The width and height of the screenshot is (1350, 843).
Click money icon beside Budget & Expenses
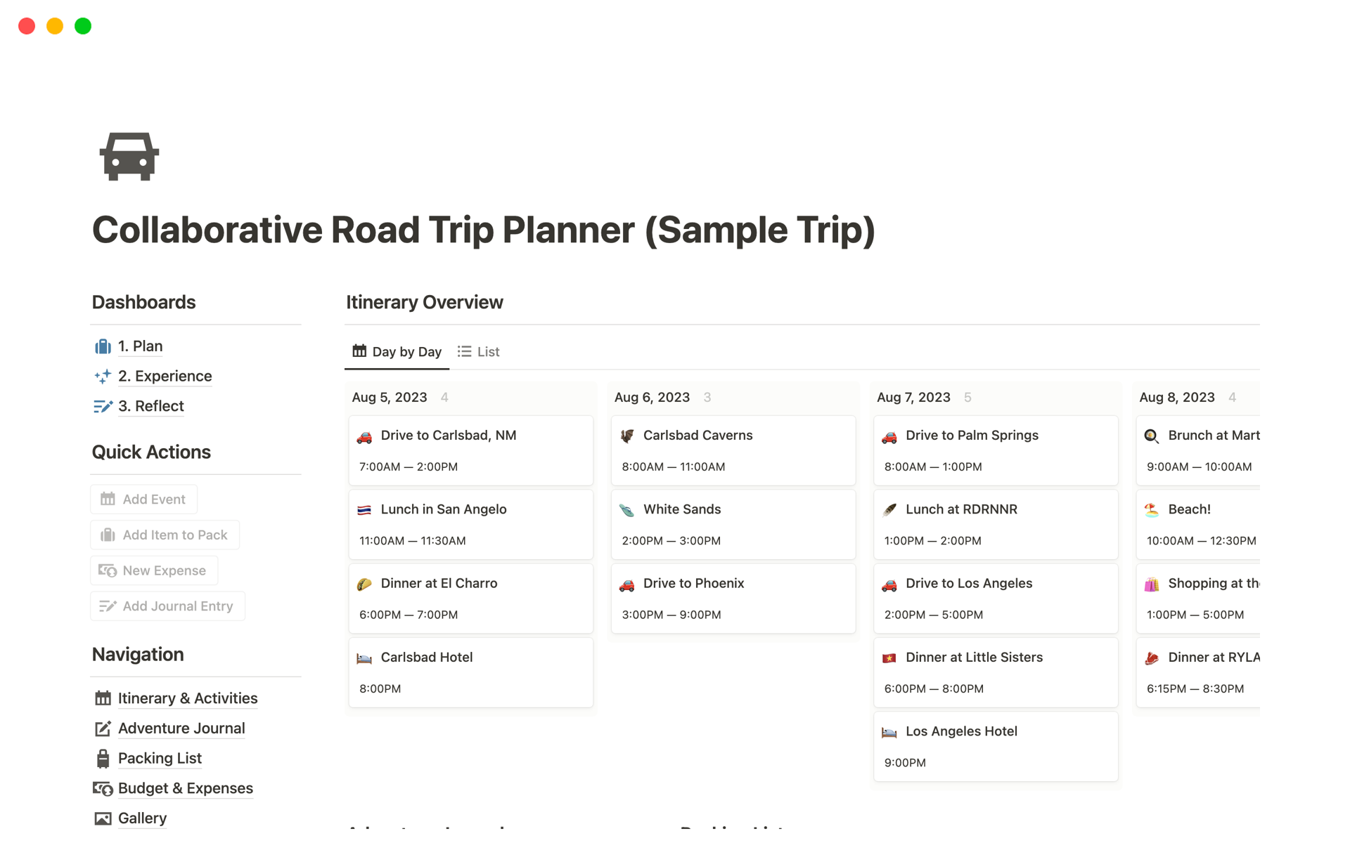pos(103,789)
